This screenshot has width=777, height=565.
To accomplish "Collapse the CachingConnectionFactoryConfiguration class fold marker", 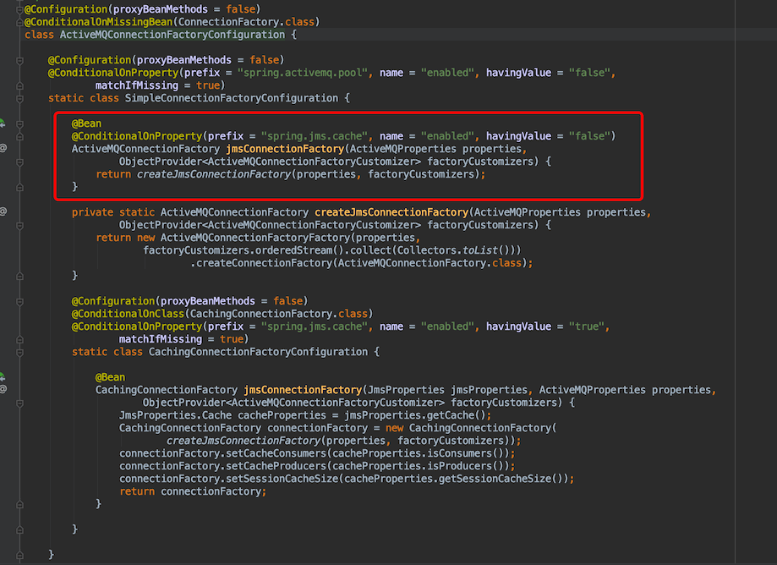I will point(19,352).
